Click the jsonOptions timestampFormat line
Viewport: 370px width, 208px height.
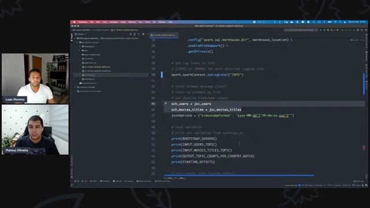click(232, 116)
